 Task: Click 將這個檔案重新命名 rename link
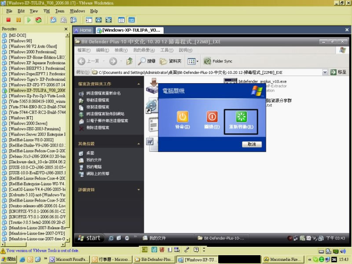click(x=103, y=93)
